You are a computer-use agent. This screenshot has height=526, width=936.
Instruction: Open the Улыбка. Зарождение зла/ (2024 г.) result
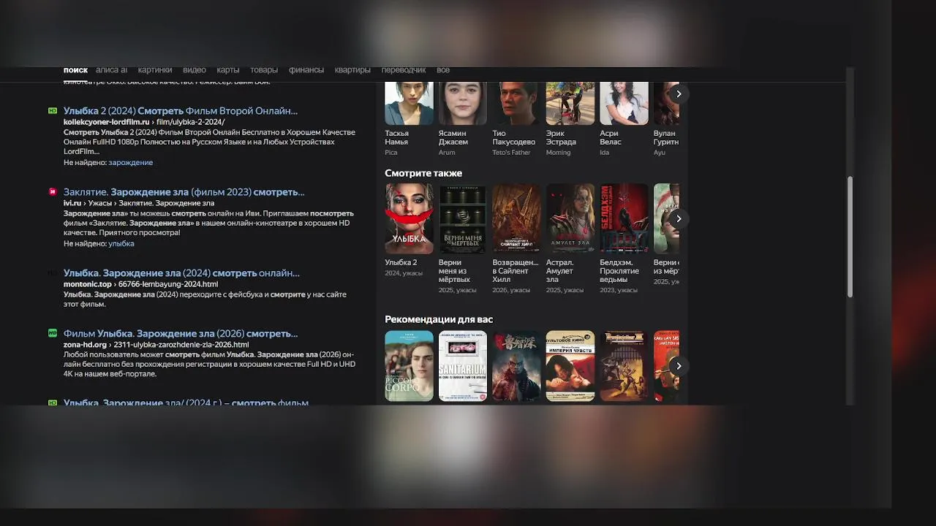pos(186,403)
